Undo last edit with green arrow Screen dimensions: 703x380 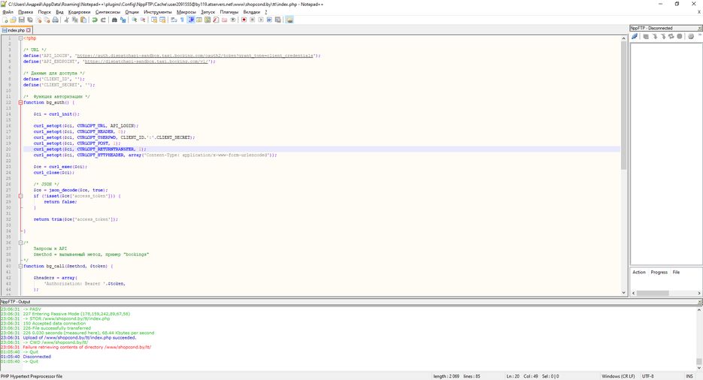(95, 20)
